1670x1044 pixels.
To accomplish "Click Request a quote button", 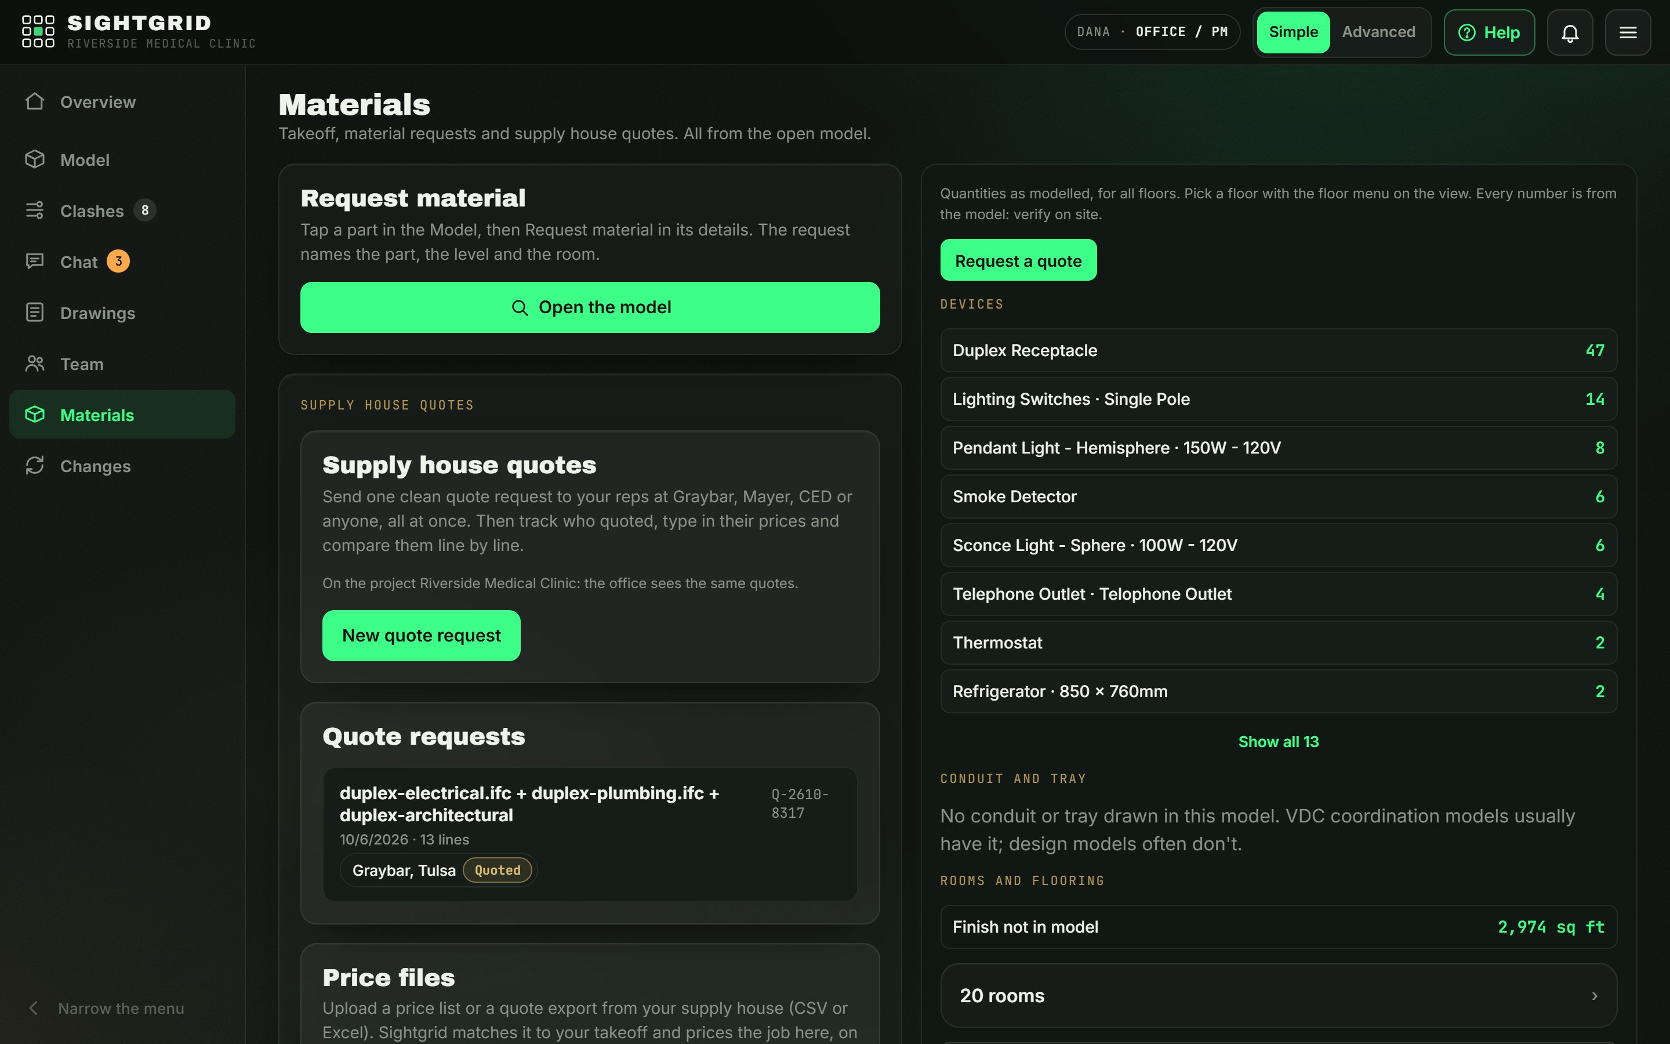I will pyautogui.click(x=1018, y=260).
